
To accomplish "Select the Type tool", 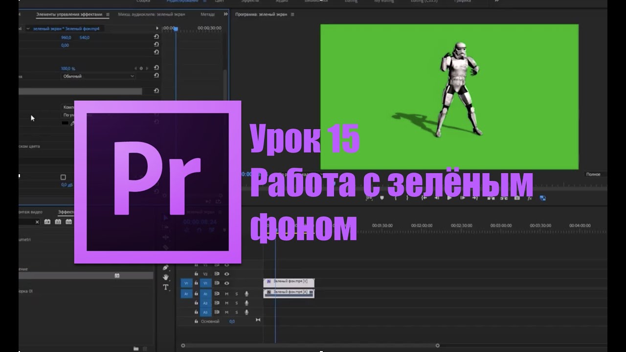I will 166,287.
